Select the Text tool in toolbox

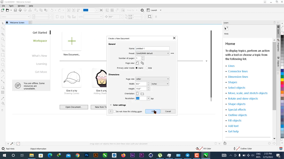pos(3,71)
